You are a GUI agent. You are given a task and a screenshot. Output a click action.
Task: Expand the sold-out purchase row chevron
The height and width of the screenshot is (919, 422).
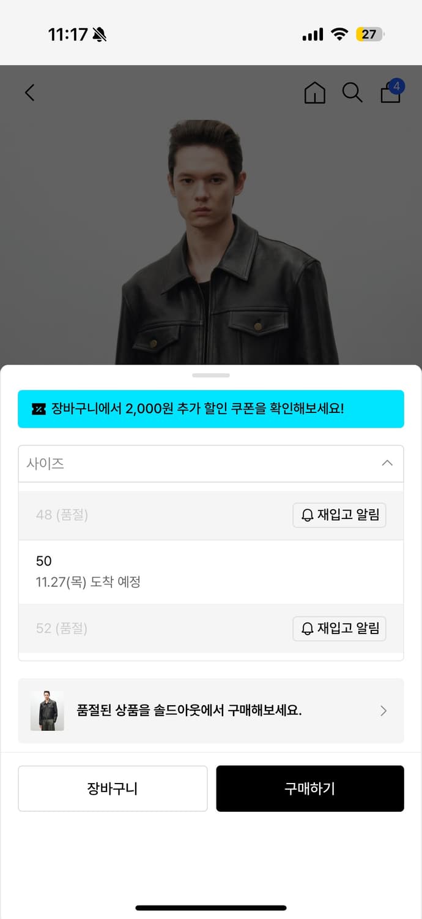pos(383,711)
